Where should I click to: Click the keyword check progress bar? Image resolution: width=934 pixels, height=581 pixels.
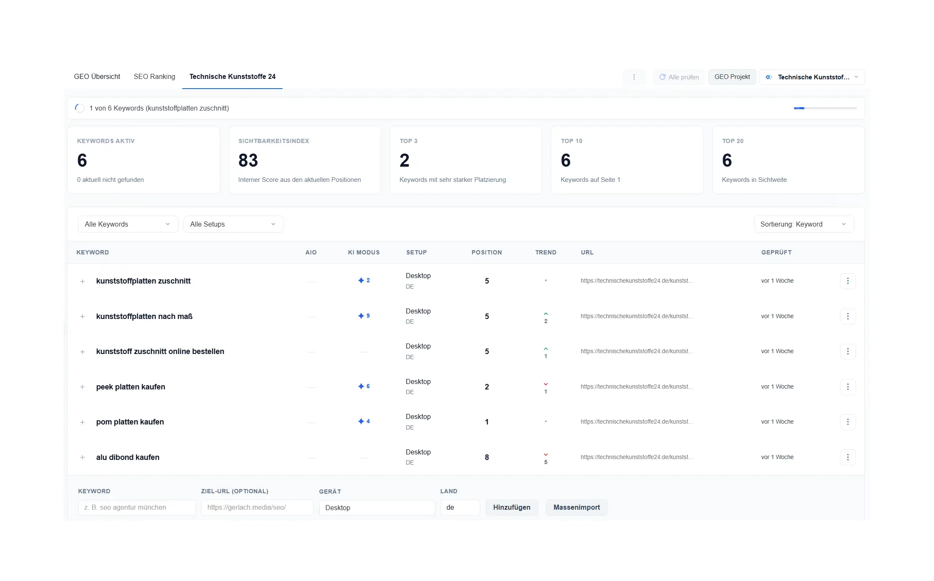point(825,108)
